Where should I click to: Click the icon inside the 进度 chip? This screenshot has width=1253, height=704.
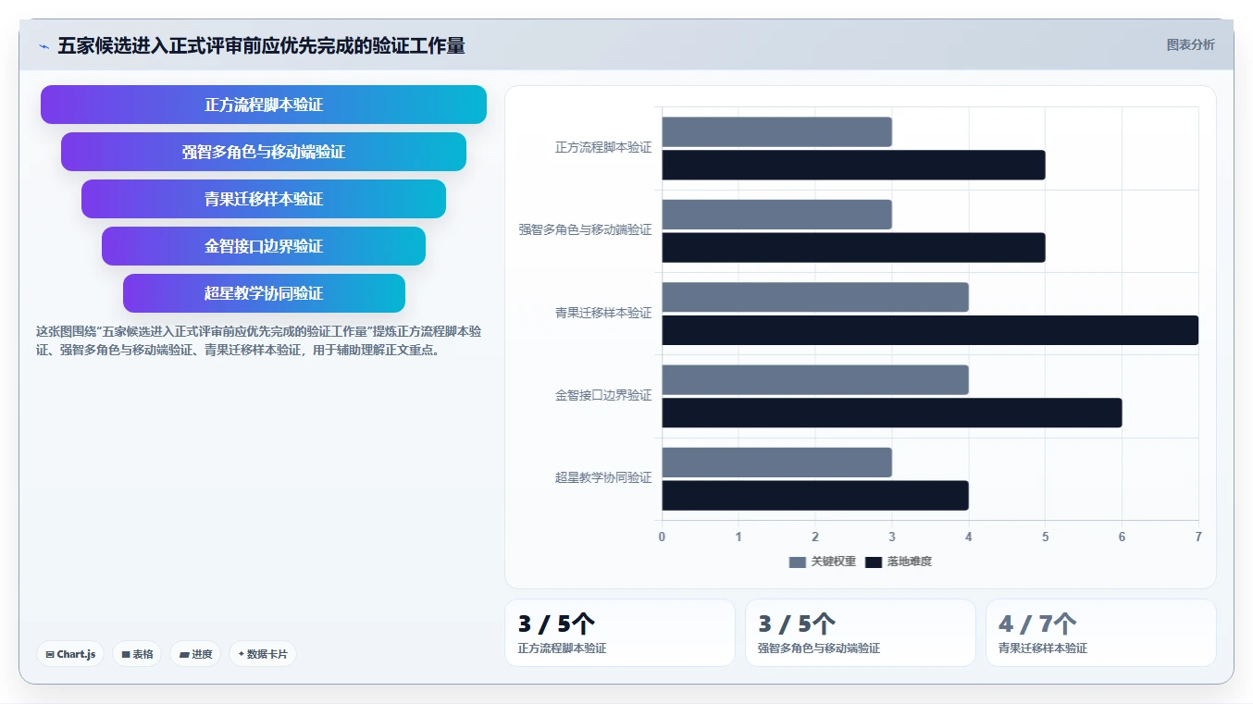click(x=184, y=654)
